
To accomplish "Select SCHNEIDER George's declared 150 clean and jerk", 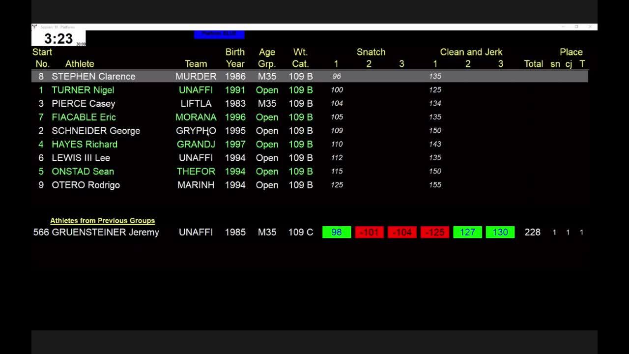I will tap(434, 131).
